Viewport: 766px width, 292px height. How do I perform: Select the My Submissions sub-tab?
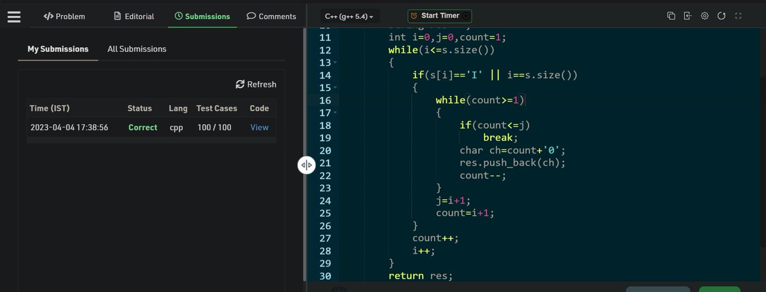[x=58, y=48]
